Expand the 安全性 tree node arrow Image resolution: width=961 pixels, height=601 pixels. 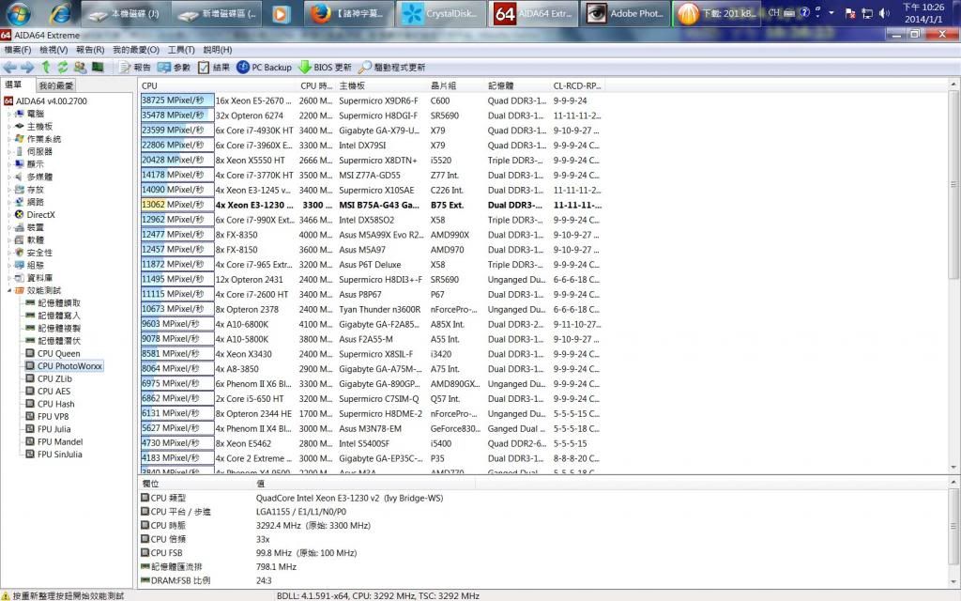(8, 253)
